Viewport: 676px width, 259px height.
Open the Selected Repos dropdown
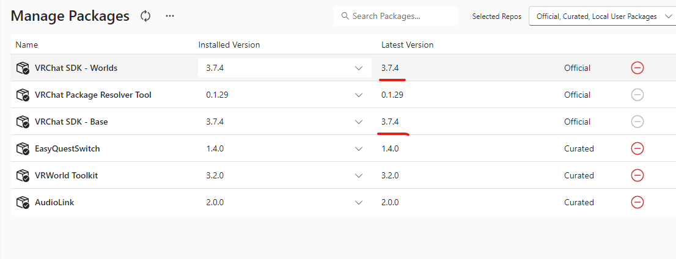tap(602, 16)
